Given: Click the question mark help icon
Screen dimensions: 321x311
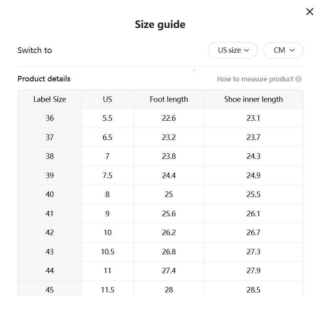Looking at the screenshot, I should click(x=299, y=79).
